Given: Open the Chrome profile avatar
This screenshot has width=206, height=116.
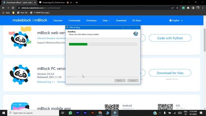Looking at the screenshot, I should point(198,8).
